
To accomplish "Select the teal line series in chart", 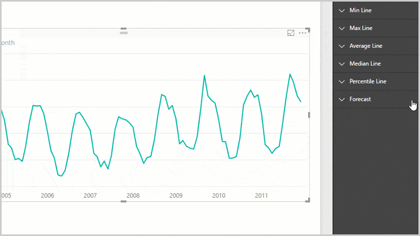I will (x=204, y=77).
